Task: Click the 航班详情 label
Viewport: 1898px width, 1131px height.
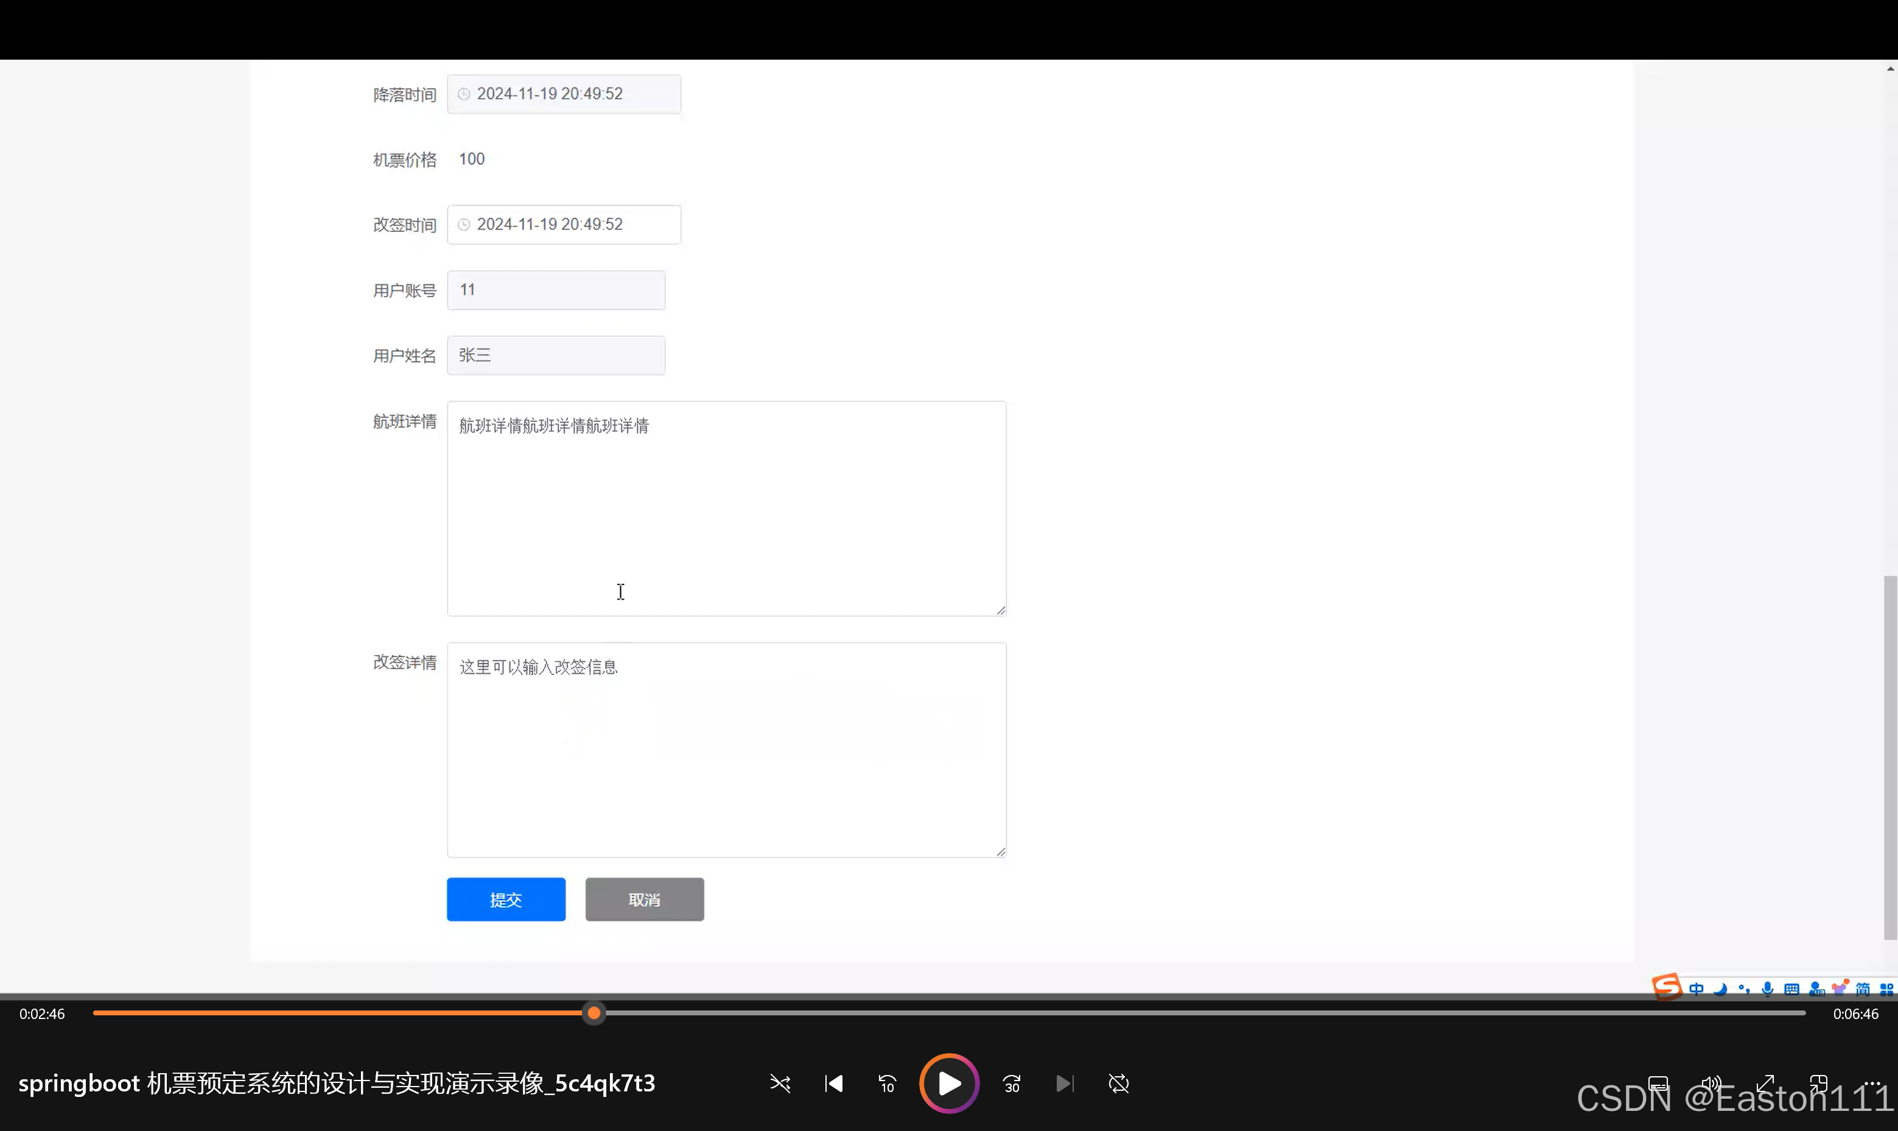Action: [405, 421]
